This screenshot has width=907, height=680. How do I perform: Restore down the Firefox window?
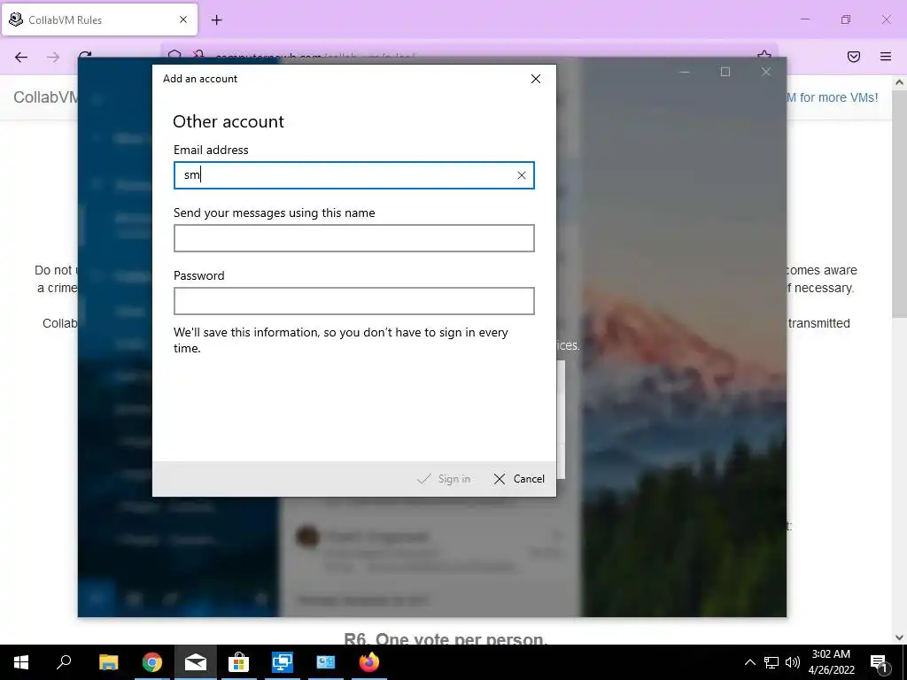(846, 19)
